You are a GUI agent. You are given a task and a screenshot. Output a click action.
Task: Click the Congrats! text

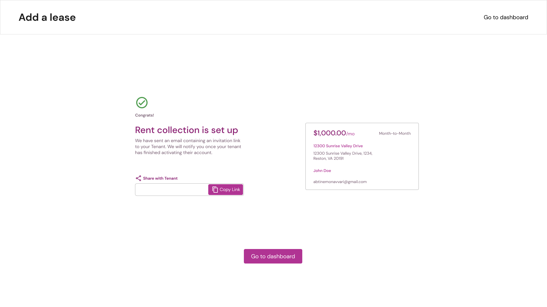click(144, 115)
